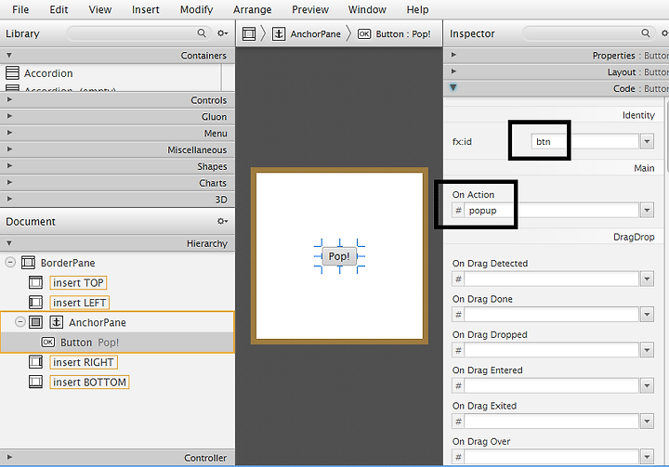Select Accordion in the Library list
This screenshot has height=467, width=669.
48,73
